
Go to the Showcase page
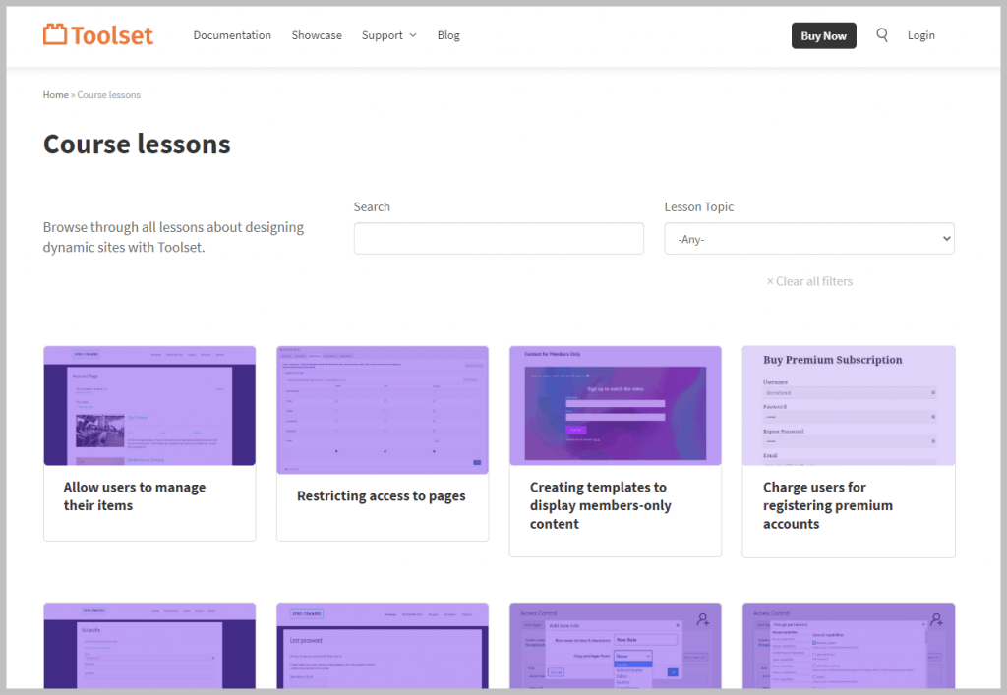(x=317, y=35)
